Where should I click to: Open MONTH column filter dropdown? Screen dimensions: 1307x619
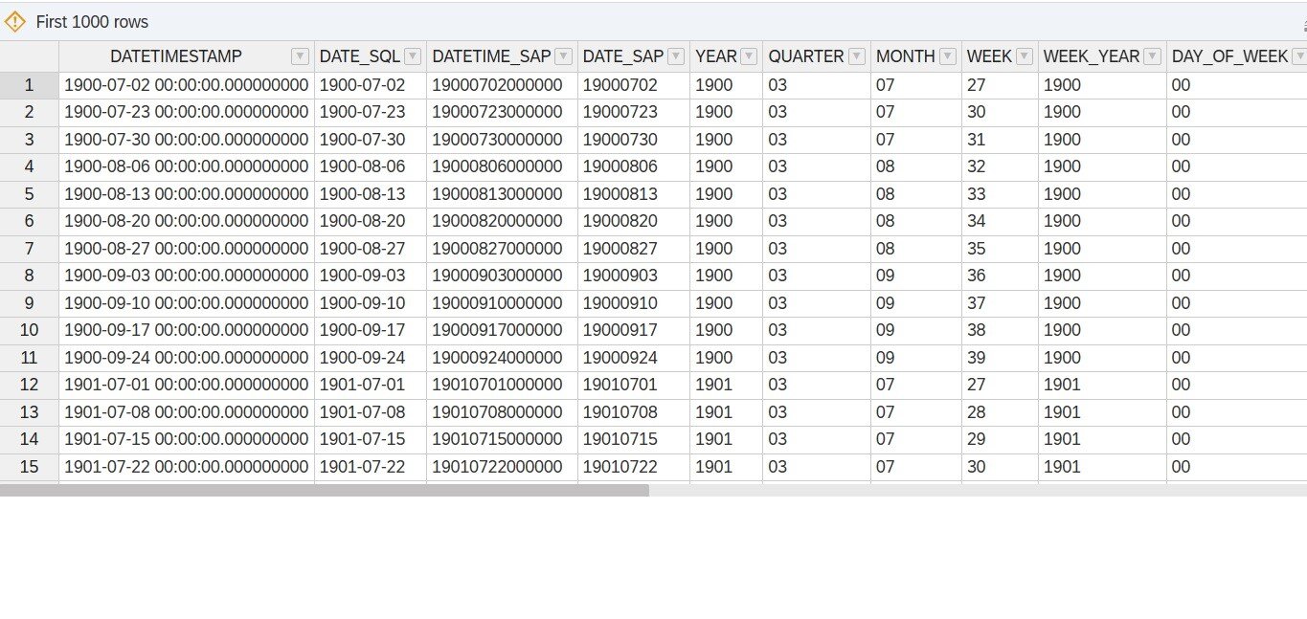tap(948, 56)
